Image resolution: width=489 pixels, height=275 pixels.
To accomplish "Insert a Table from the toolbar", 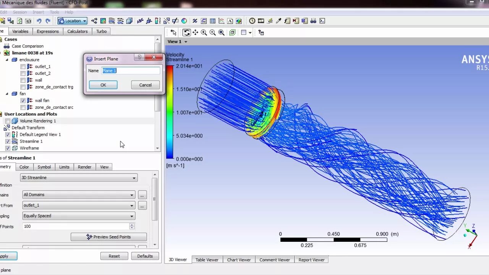I will 213,21.
